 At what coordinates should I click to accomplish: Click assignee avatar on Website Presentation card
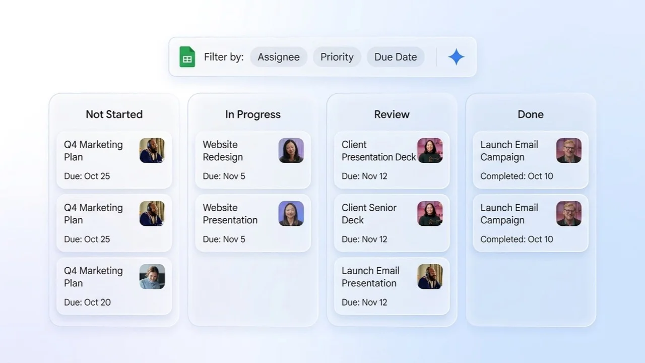point(291,213)
